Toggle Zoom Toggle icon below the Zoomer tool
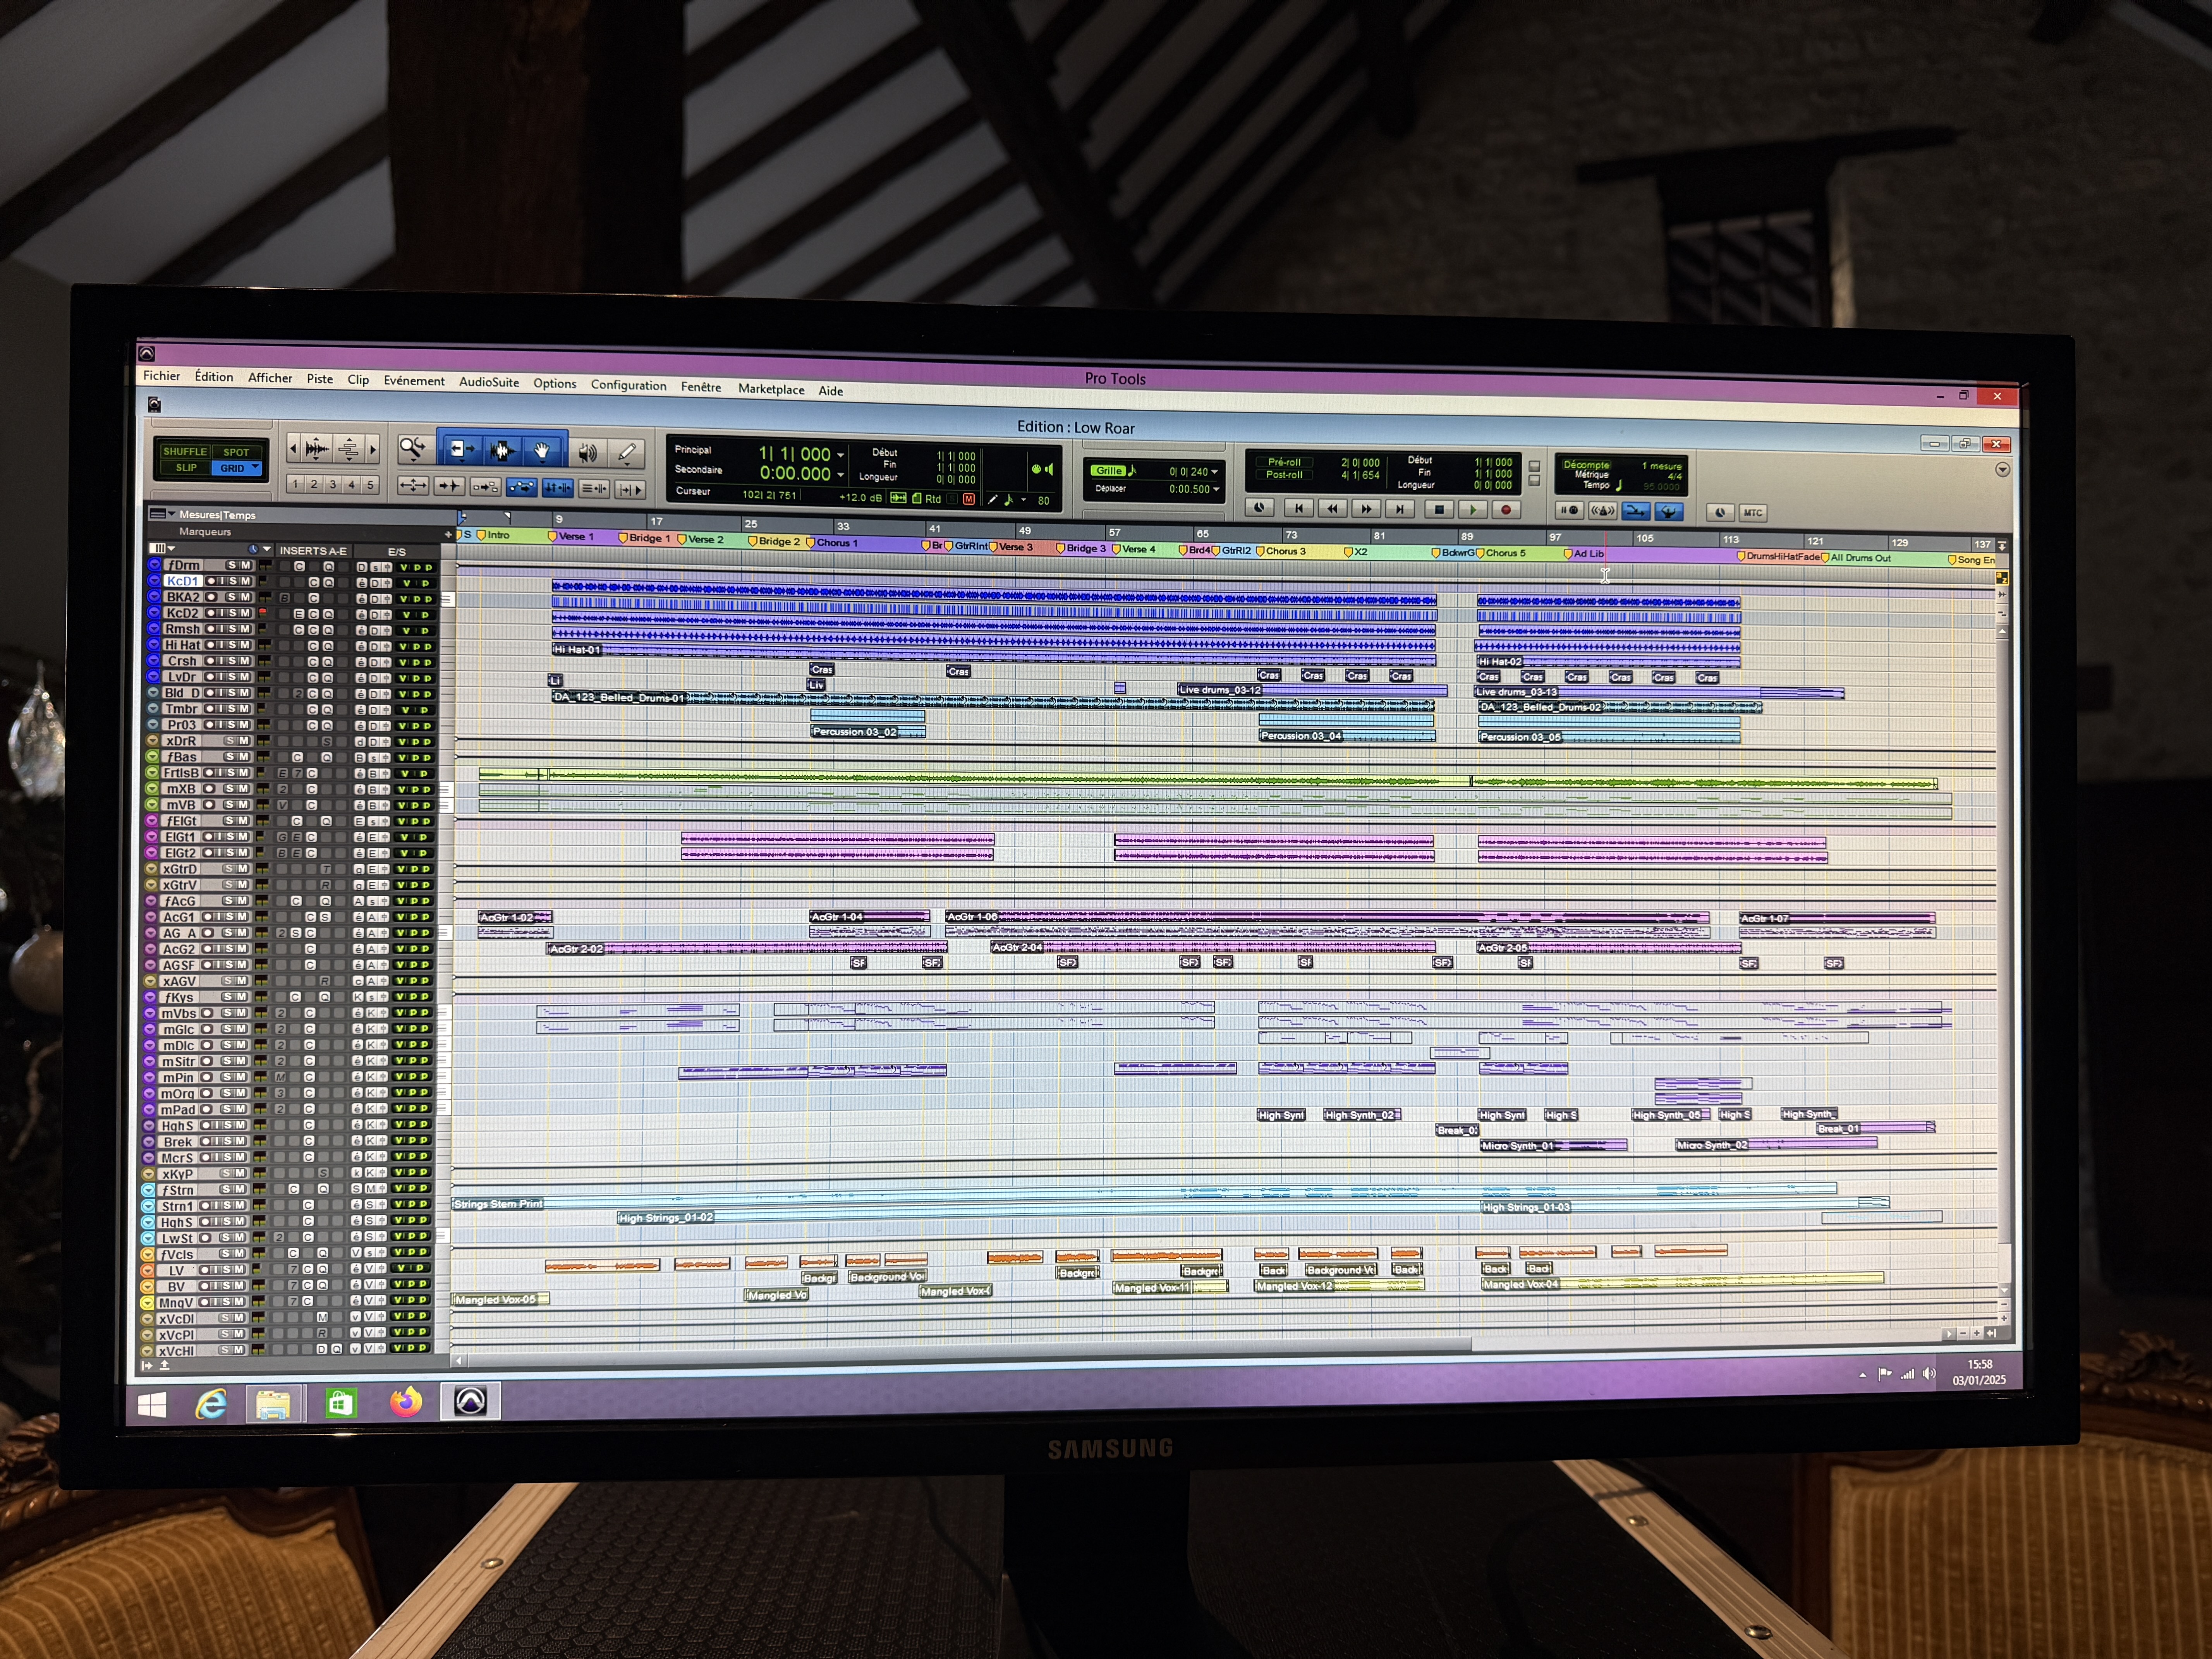Screen dimensions: 2212x1659 [x=413, y=486]
